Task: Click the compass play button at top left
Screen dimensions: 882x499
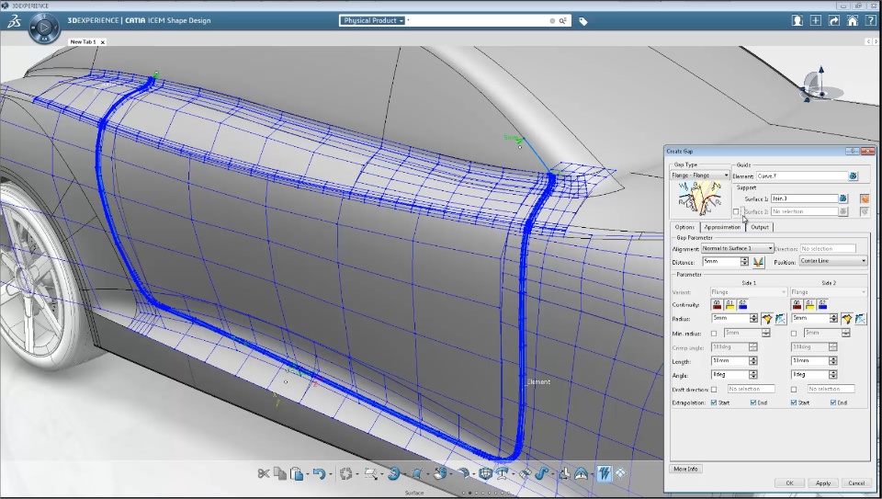Action: tap(42, 29)
